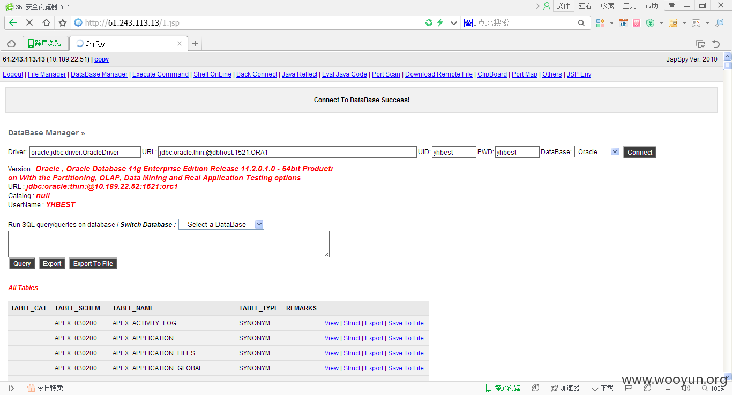Open the 工具 menu

pos(629,5)
